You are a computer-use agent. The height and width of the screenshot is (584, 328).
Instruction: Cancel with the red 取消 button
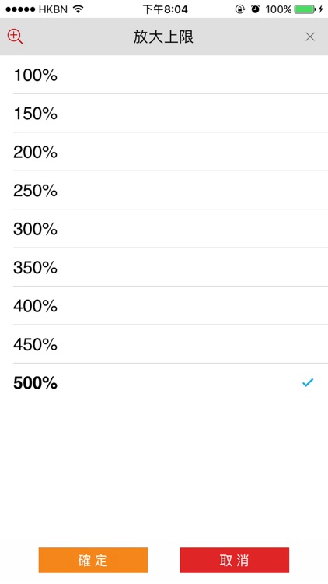point(234,560)
